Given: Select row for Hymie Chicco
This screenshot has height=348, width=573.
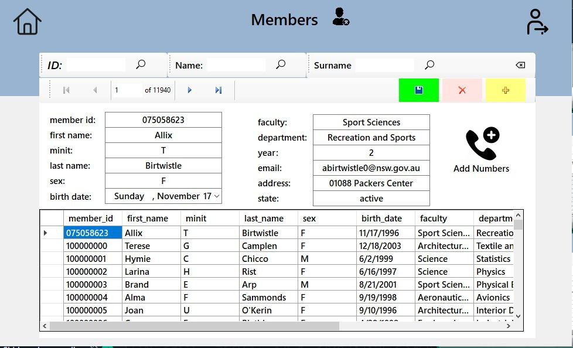Looking at the screenshot, I should click(52, 259).
